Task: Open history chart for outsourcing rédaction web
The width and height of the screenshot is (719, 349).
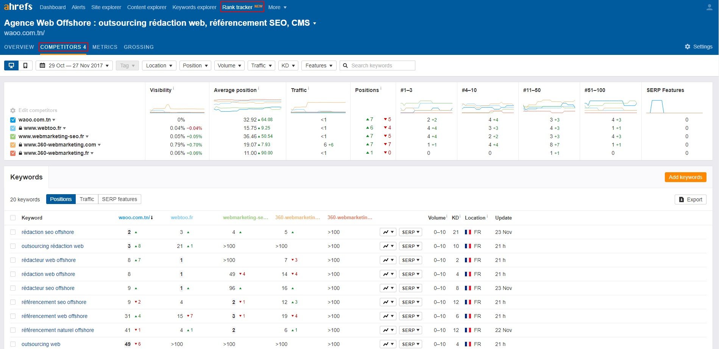Action: click(x=388, y=246)
